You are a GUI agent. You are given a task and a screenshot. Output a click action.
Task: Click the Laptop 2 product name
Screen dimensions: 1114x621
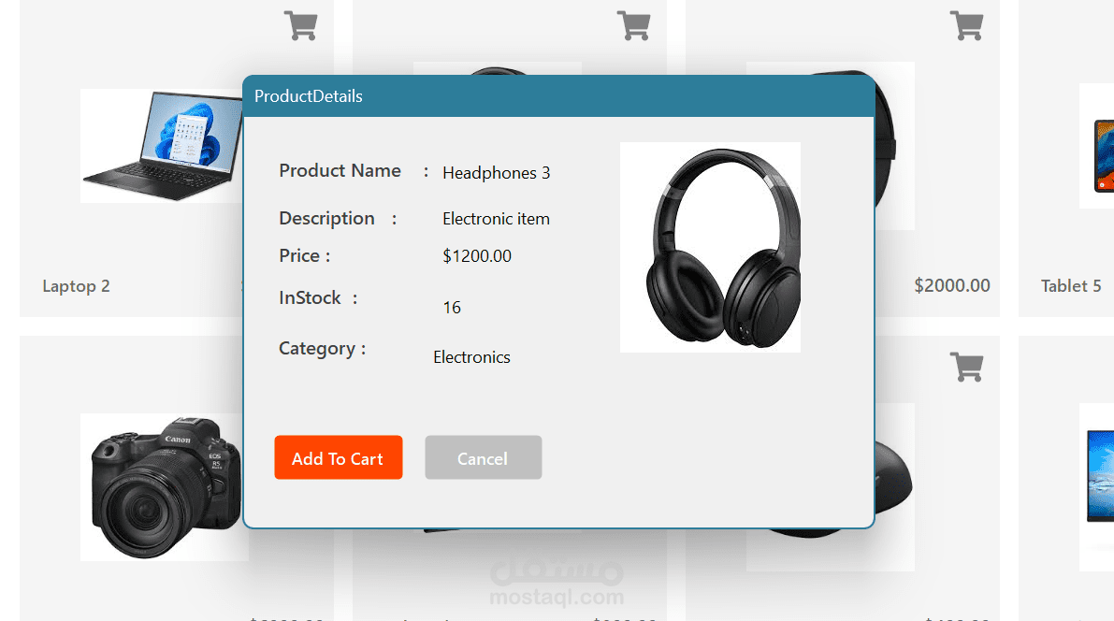point(76,286)
